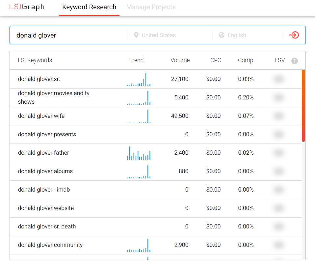Select keyword 'donald glover presents'

[x=47, y=134]
